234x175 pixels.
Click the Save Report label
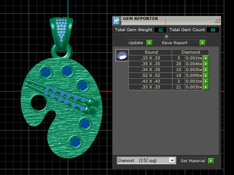(175, 43)
